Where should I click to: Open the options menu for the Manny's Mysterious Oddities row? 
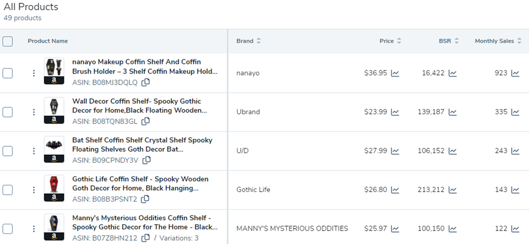coord(34,229)
